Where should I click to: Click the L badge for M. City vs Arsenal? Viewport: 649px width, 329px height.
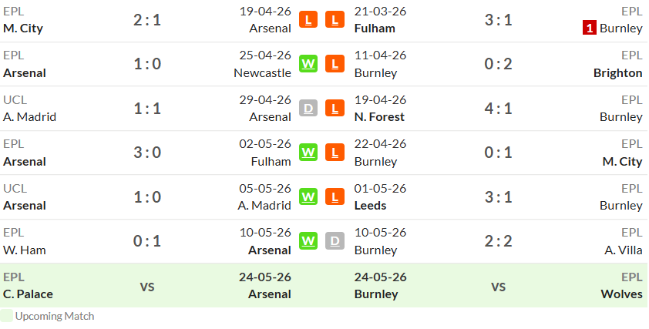(308, 19)
